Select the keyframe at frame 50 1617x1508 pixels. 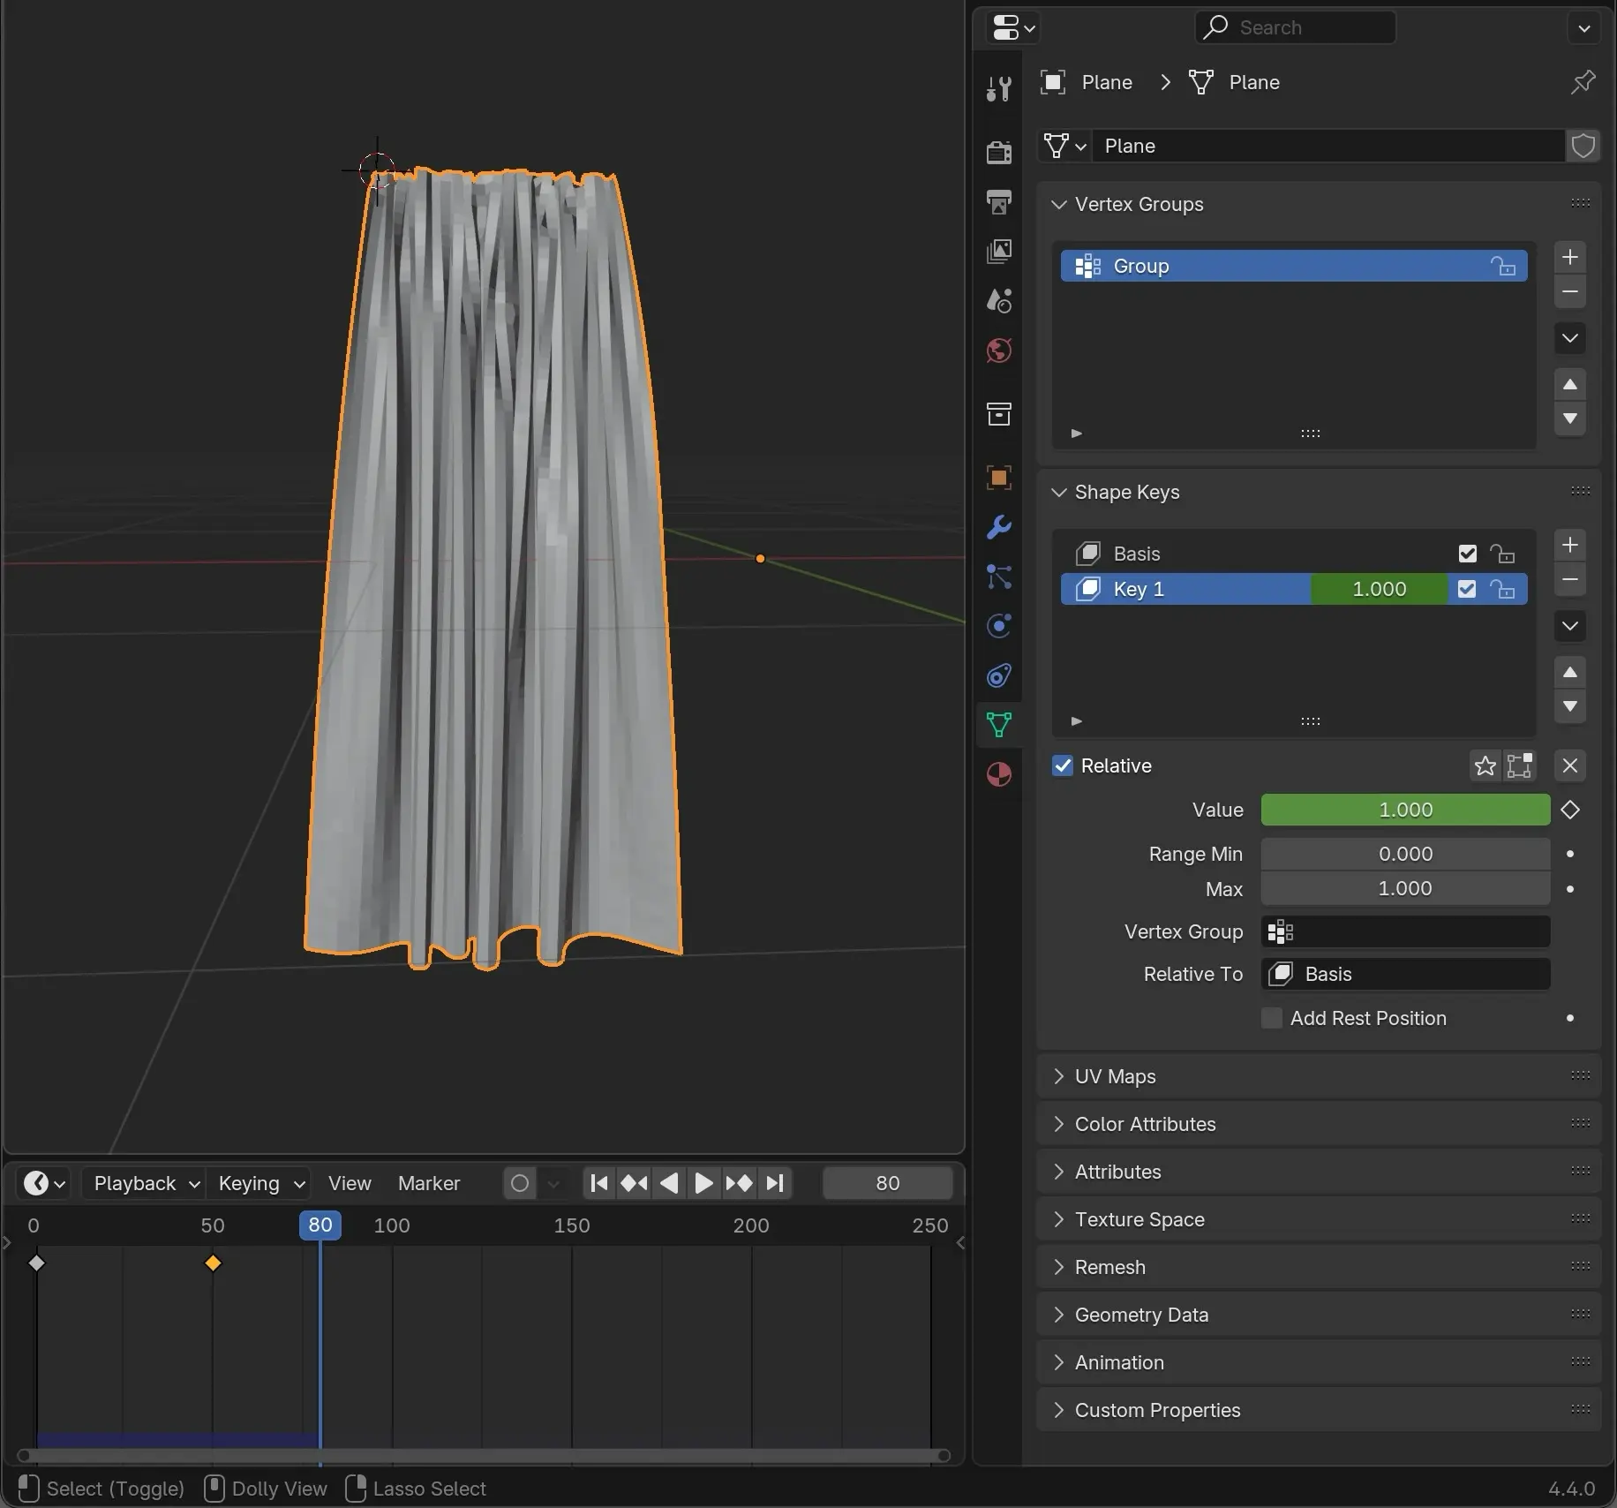(213, 1263)
